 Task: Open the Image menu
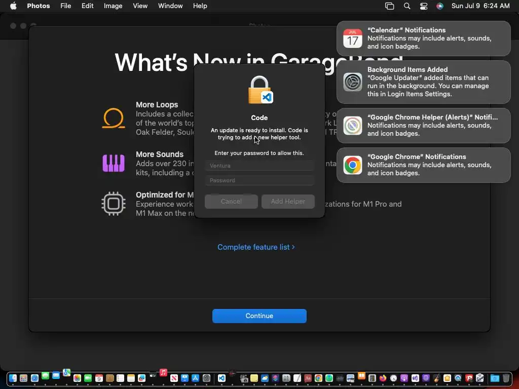113,6
